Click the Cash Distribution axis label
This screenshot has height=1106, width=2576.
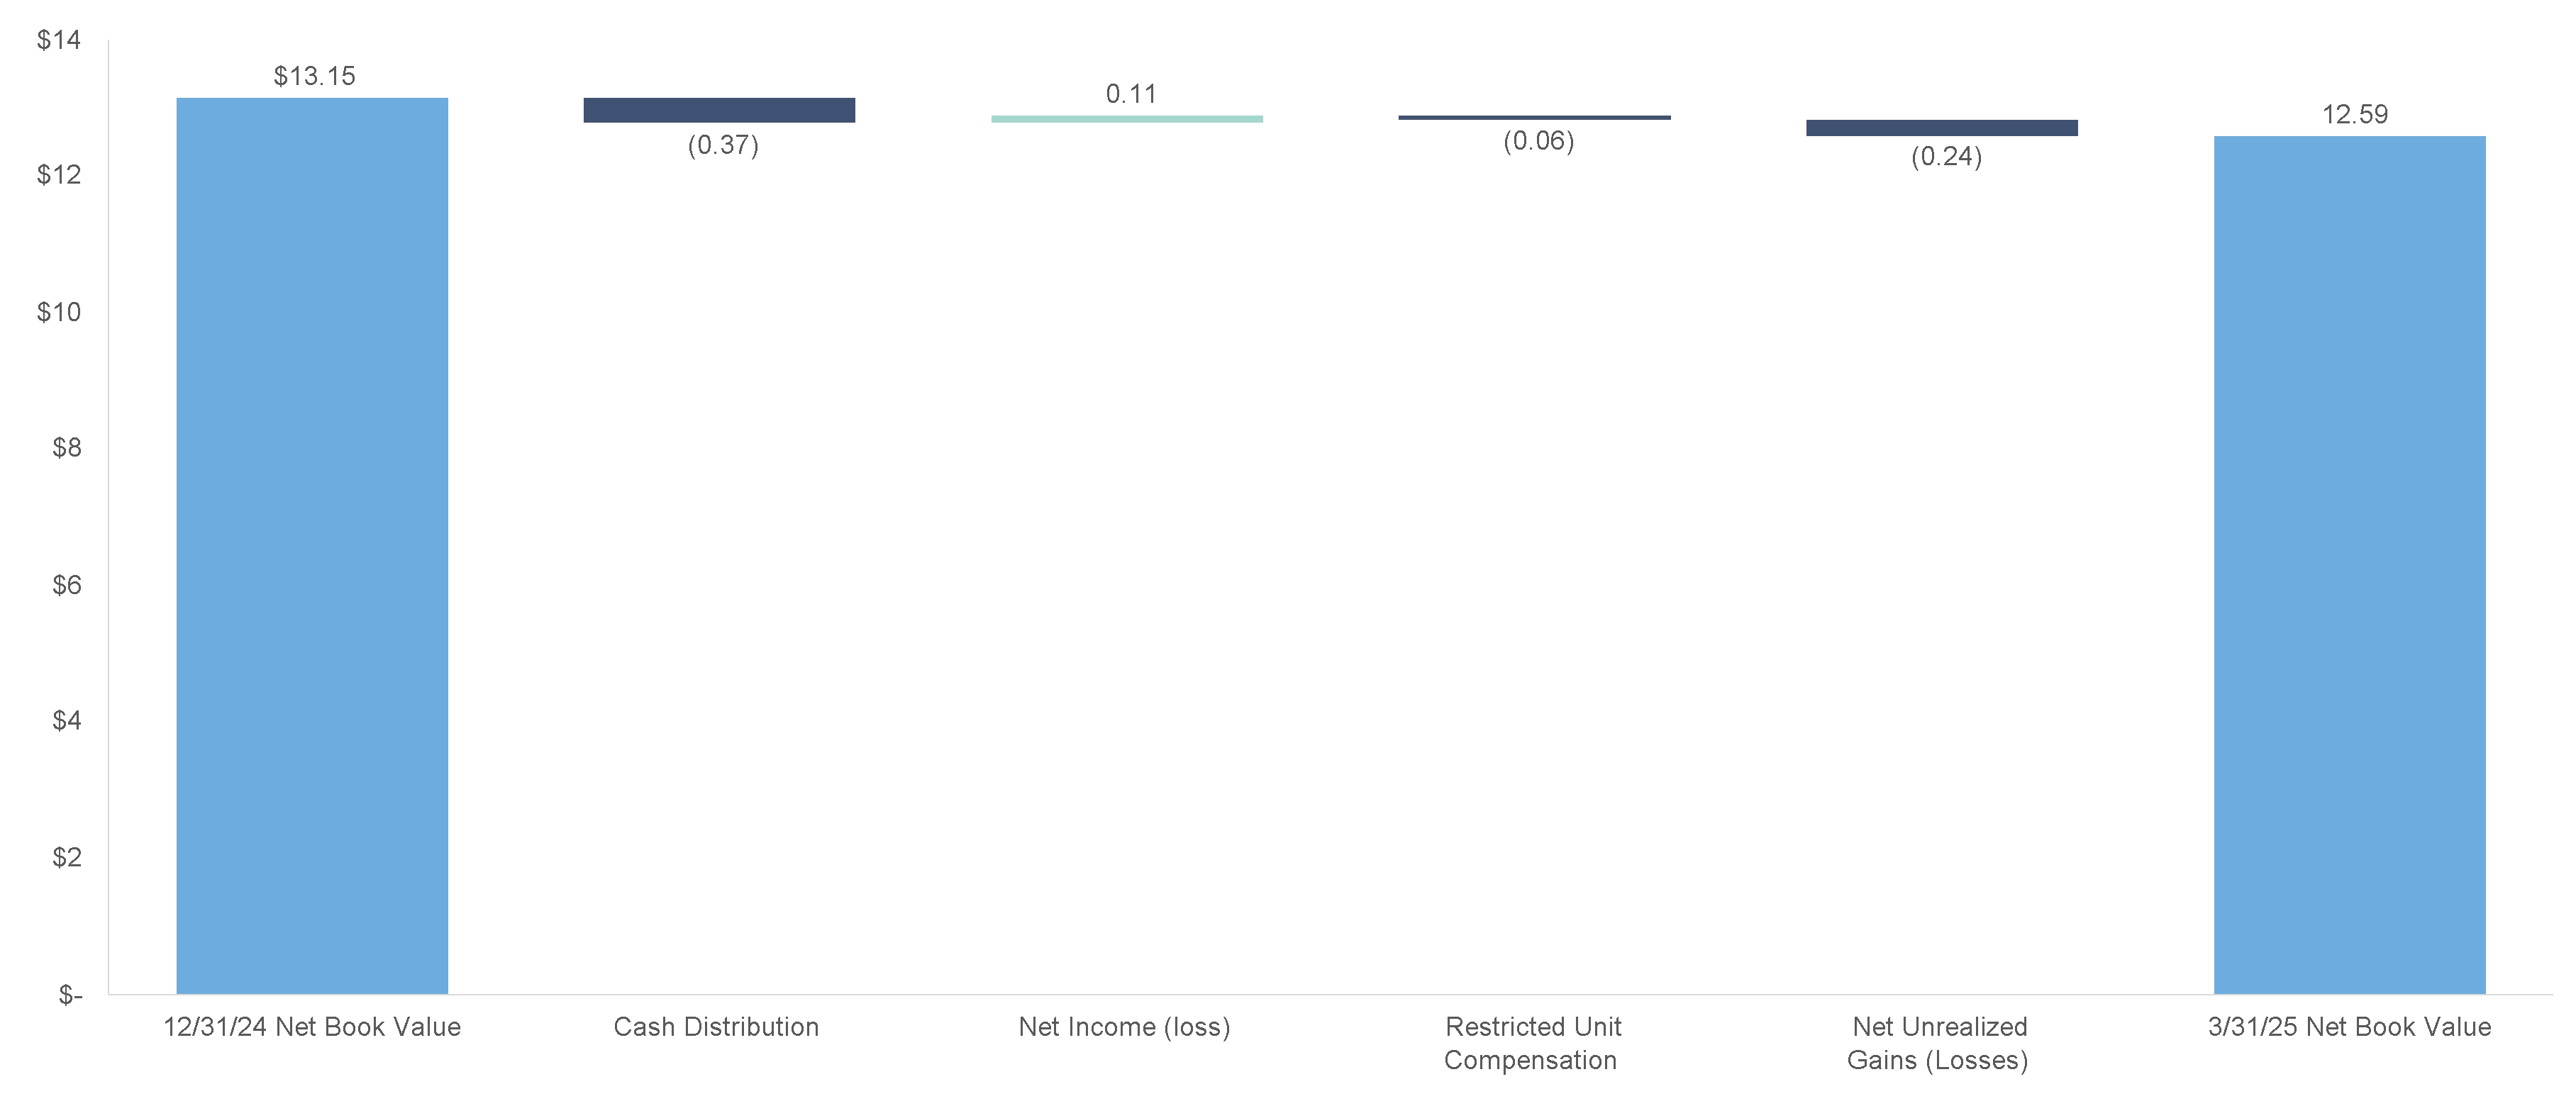(x=716, y=1027)
